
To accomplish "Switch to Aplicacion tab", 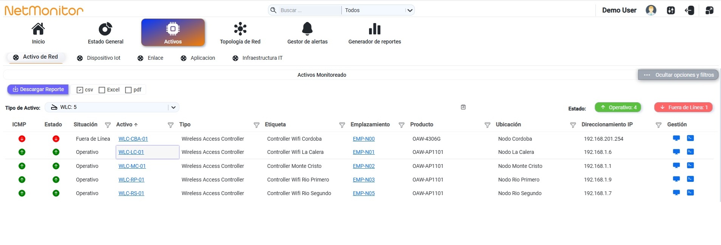I will pos(198,58).
